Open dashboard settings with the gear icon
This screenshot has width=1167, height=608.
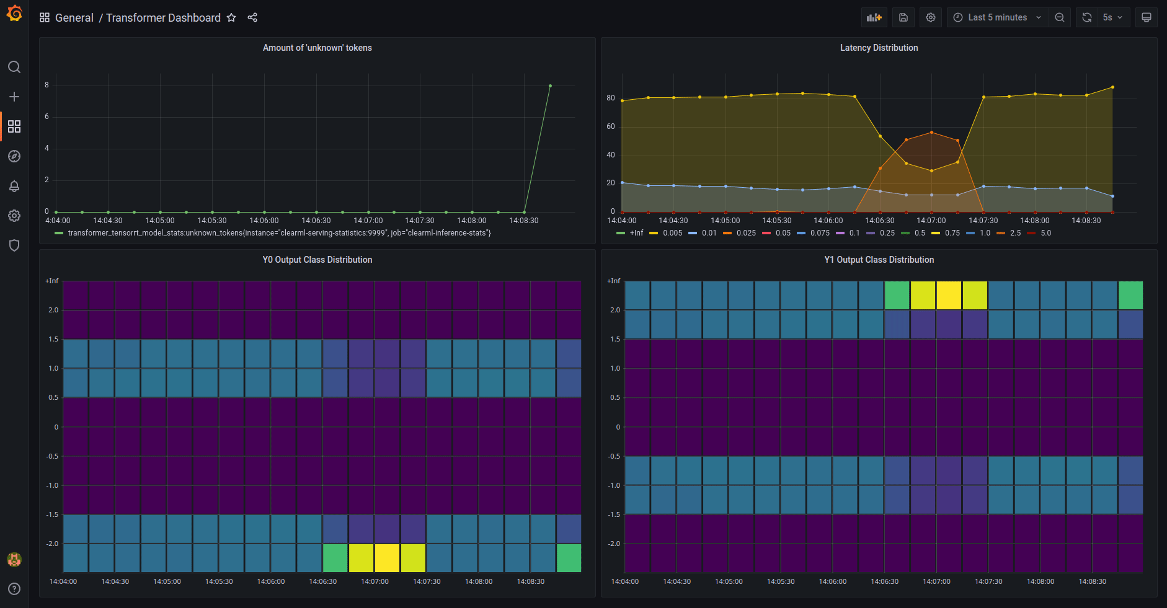point(931,17)
